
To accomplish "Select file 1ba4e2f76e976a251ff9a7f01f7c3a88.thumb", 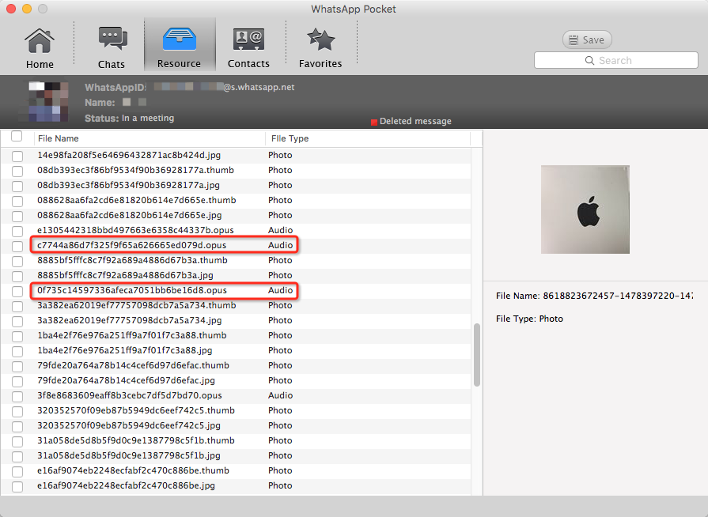I will (132, 335).
